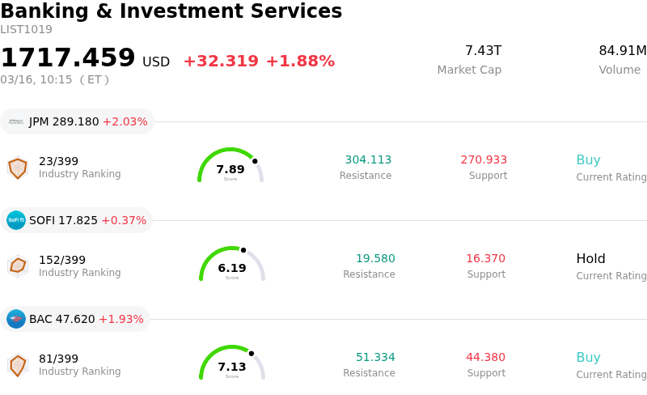This screenshot has height=395, width=647.
Task: Open the SOFI 17.825 ticker chip
Action: [78, 220]
